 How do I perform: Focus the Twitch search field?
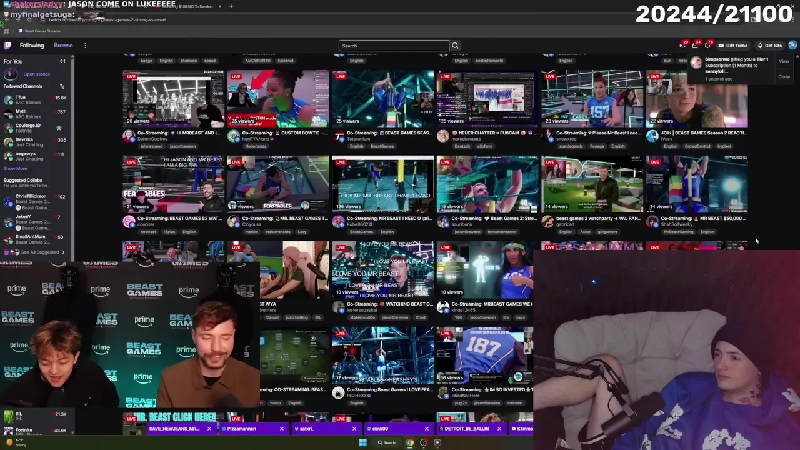point(394,46)
